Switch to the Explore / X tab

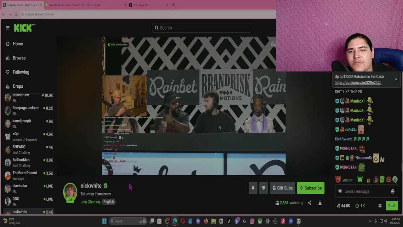(x=149, y=5)
